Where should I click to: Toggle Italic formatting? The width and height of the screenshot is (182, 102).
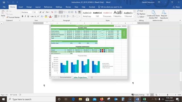25,16
